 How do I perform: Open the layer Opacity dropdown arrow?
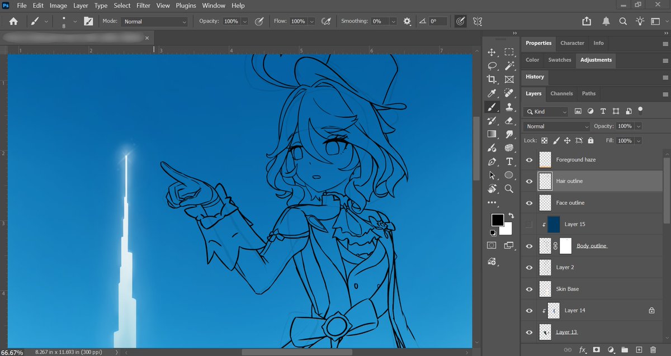[x=639, y=126]
